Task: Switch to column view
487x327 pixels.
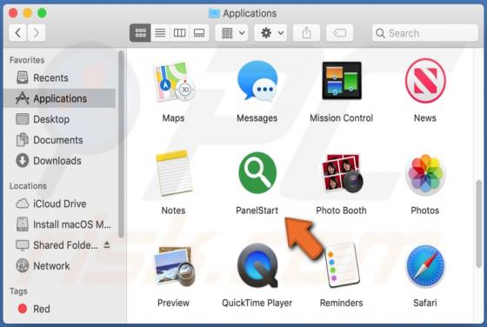Action: pos(179,32)
